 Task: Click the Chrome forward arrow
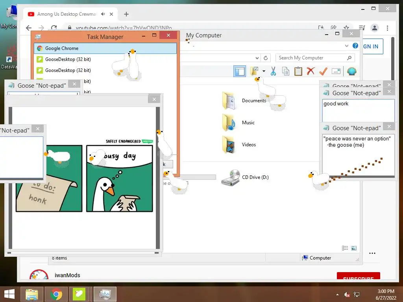pos(41,28)
